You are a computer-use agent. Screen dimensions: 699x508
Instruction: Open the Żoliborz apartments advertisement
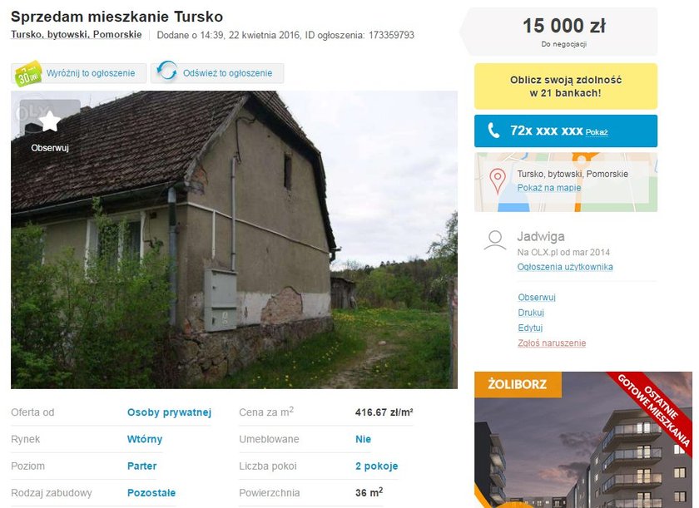(583, 440)
